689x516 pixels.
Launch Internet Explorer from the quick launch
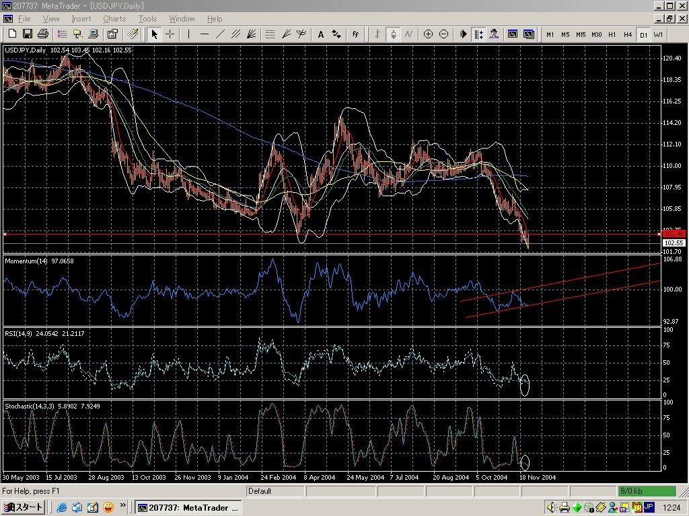click(61, 508)
